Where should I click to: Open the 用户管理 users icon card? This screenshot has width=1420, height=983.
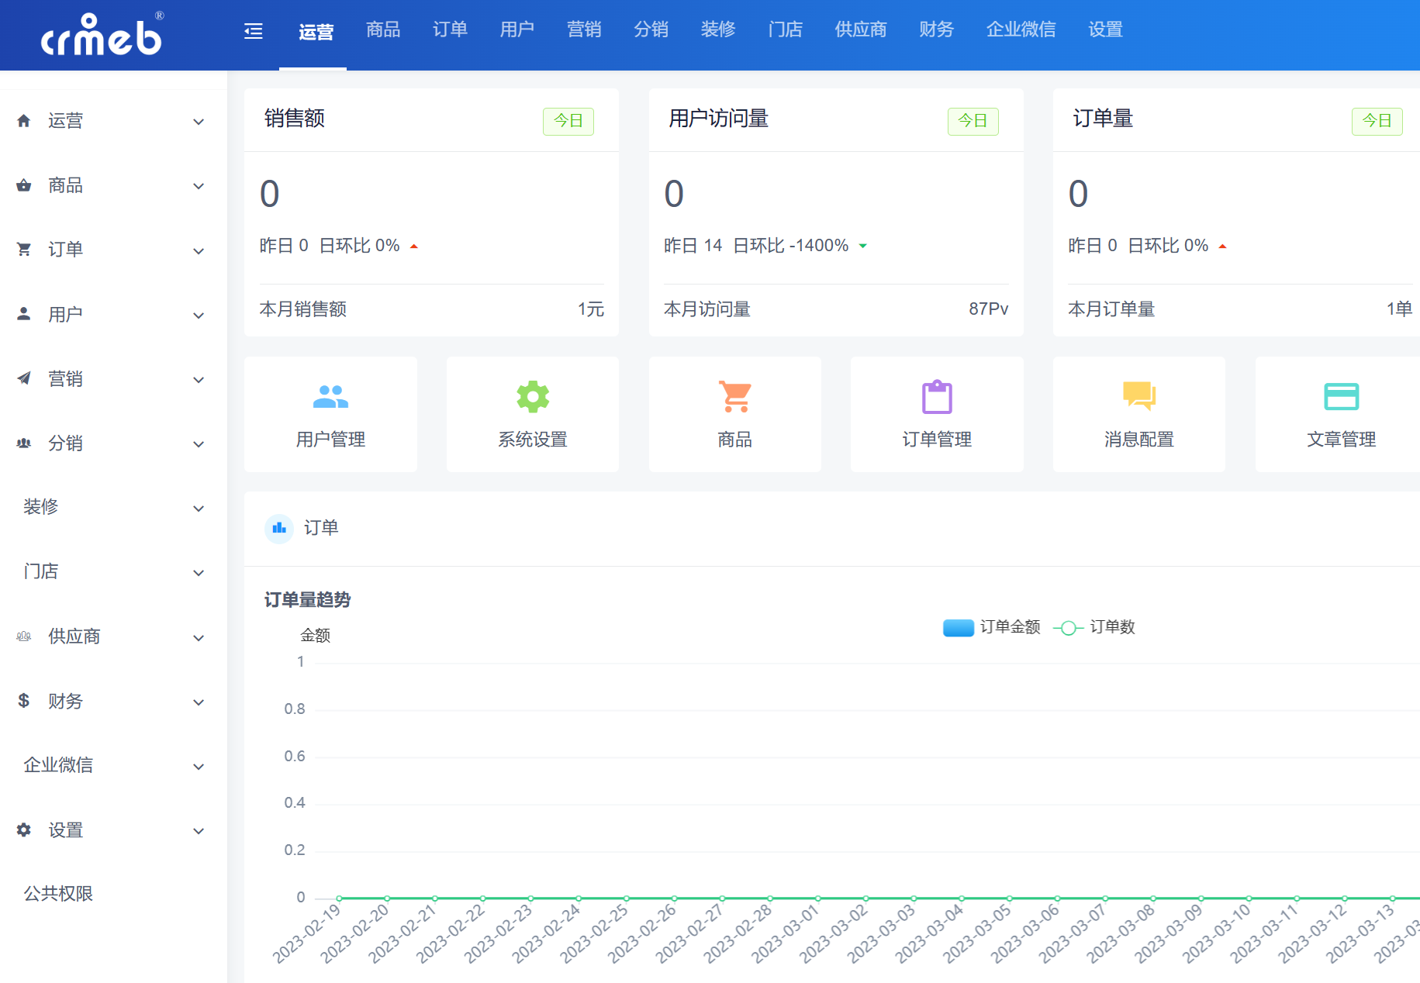(x=330, y=397)
